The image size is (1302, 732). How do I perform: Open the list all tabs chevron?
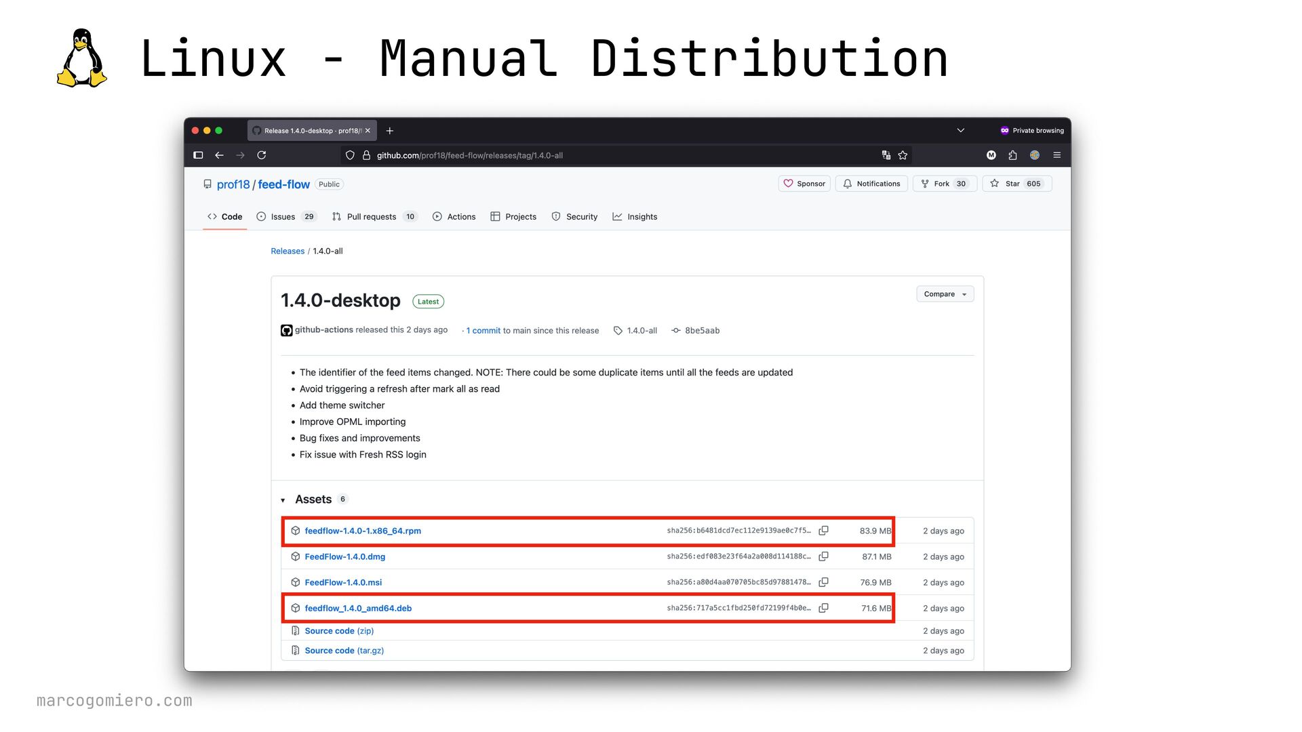[x=960, y=130]
